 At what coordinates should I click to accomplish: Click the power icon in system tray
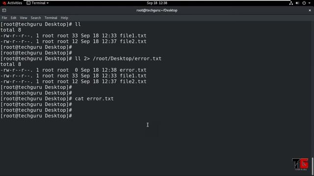[304, 3]
